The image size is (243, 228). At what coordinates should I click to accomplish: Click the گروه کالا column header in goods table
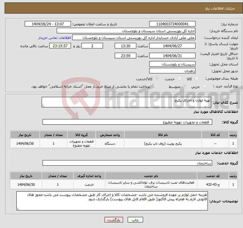(x=81, y=135)
